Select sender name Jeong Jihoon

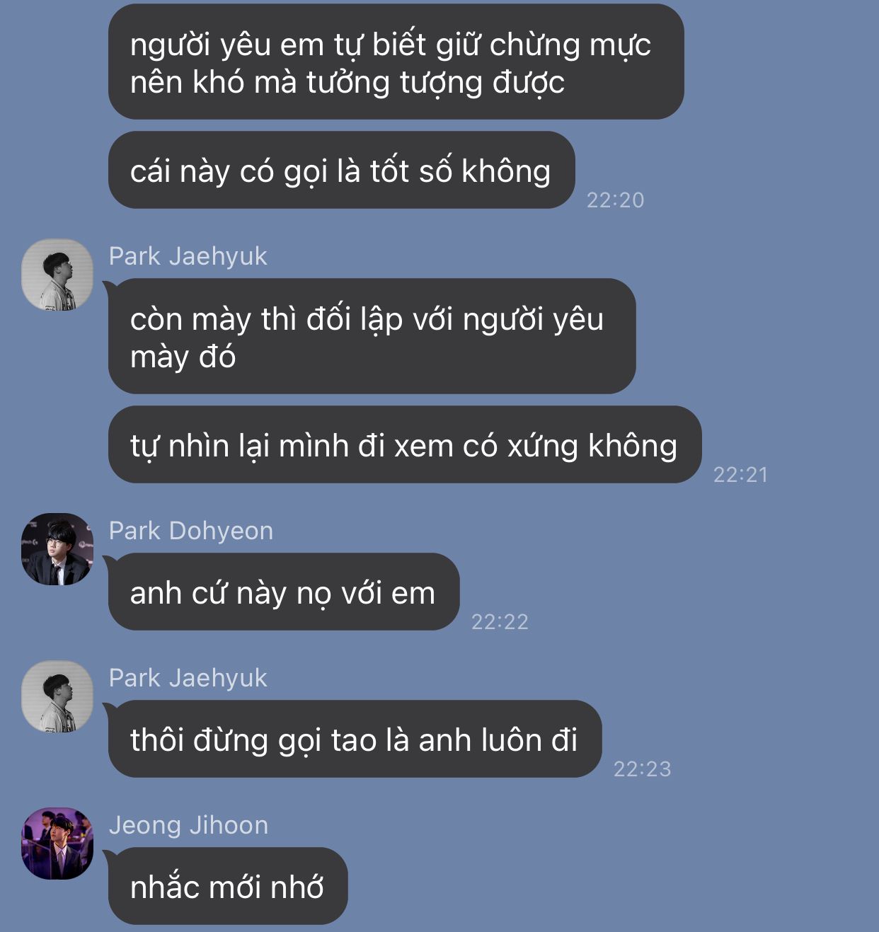(188, 825)
